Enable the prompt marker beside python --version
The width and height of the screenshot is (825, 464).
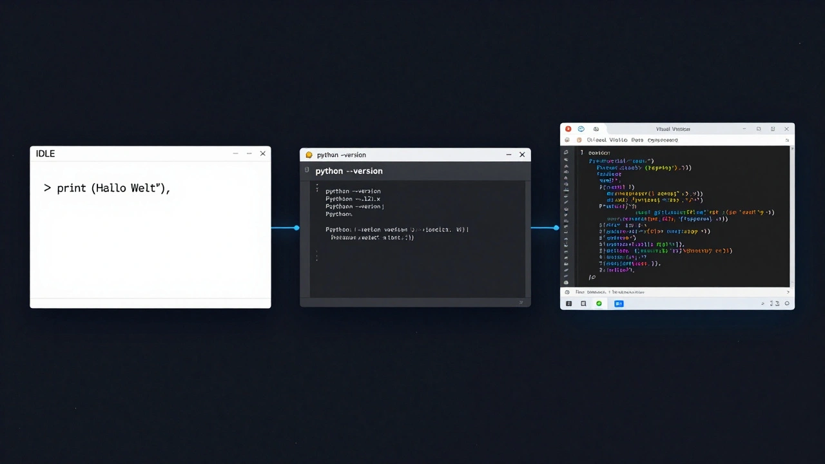tap(307, 170)
